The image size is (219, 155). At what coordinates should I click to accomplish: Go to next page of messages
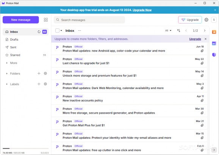[205, 31]
